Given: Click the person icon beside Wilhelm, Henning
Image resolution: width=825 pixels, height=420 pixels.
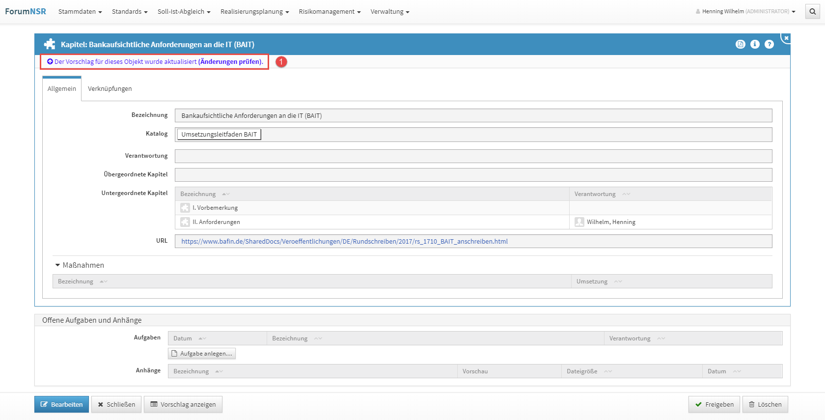Looking at the screenshot, I should (x=579, y=222).
